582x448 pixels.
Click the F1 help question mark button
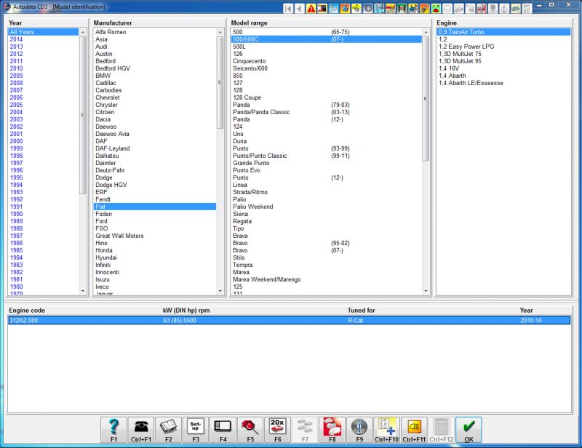[113, 430]
